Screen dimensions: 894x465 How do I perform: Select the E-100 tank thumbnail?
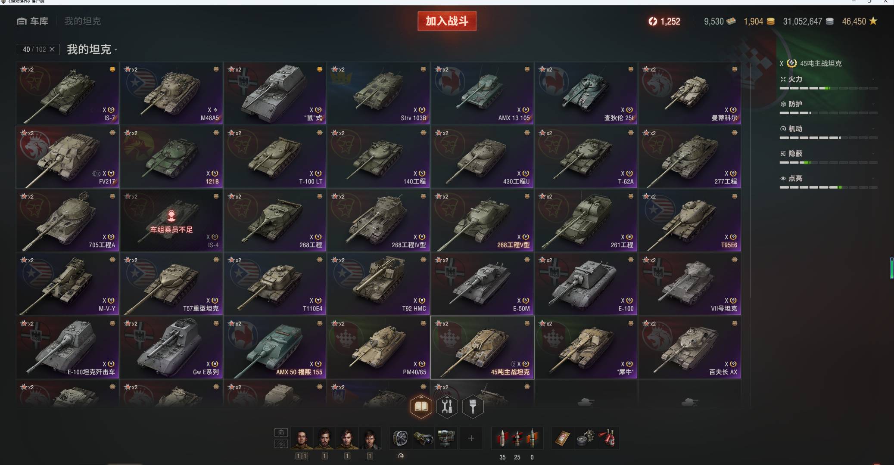pyautogui.click(x=586, y=284)
